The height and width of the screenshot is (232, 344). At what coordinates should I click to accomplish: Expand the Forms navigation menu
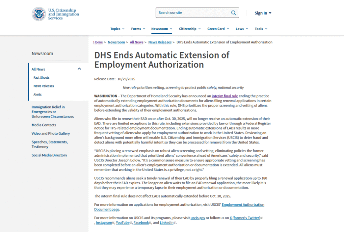138,29
